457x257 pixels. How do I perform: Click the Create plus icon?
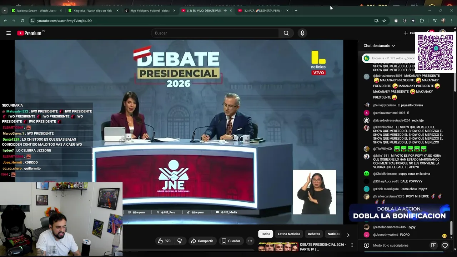406,33
